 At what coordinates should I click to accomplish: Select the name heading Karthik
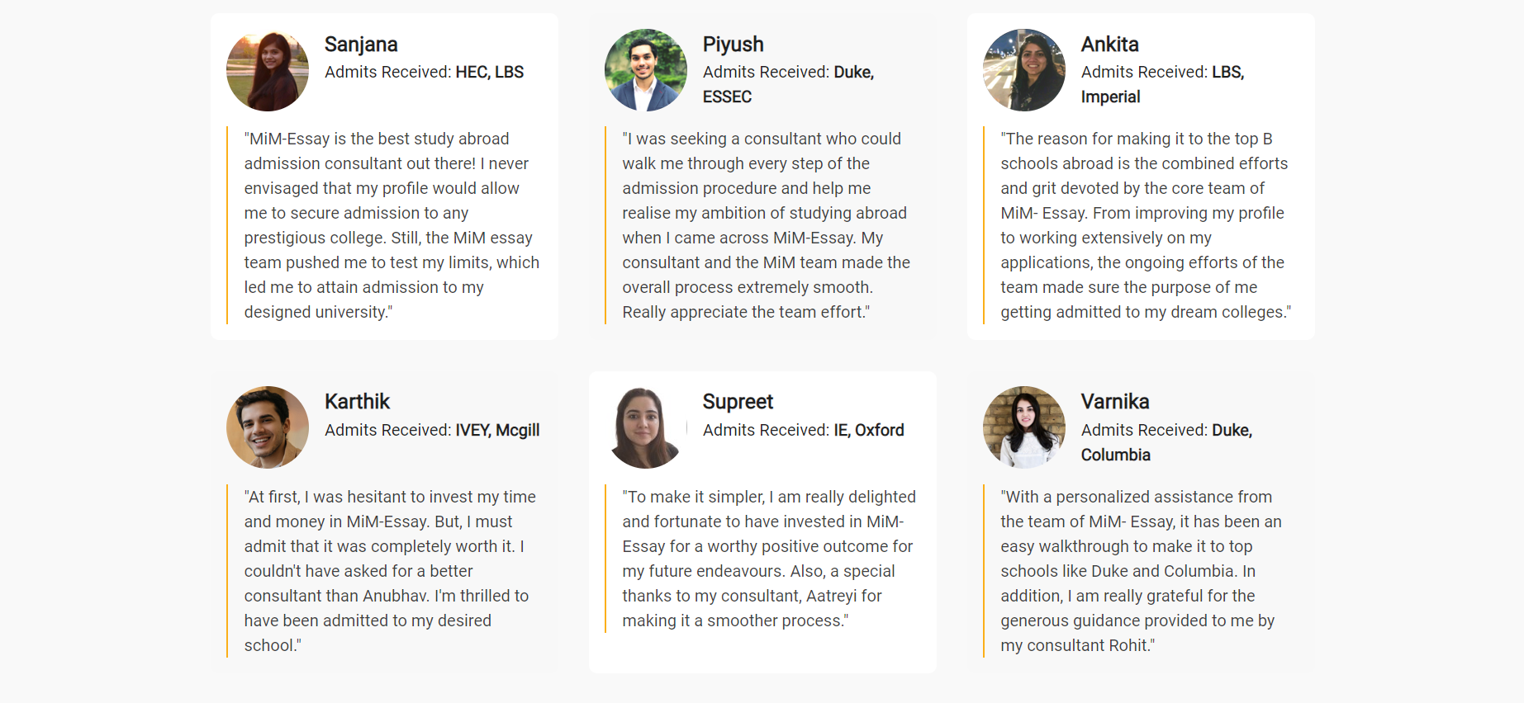pos(357,402)
